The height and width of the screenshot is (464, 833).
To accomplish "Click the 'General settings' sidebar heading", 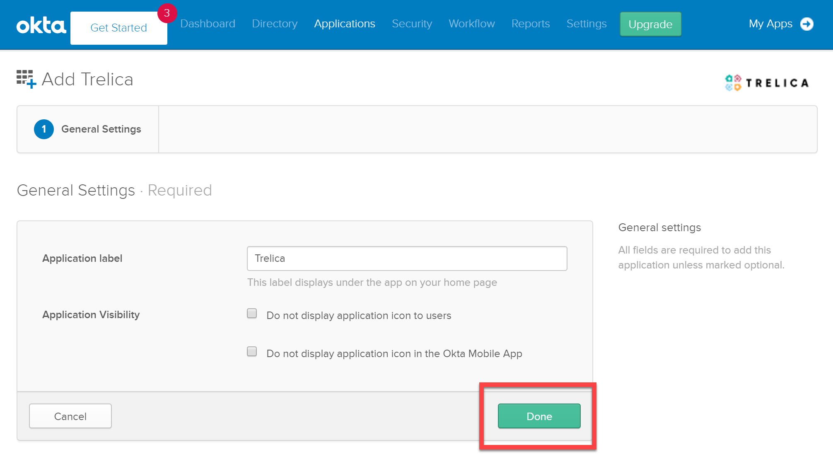I will coord(659,227).
